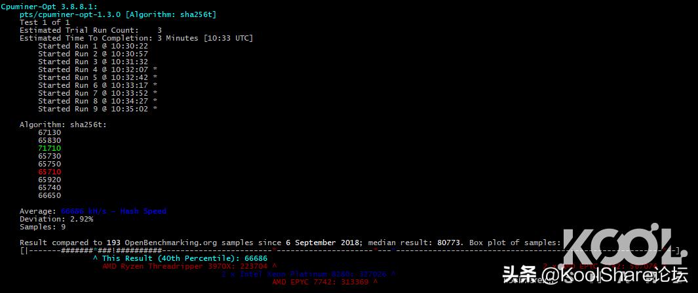This screenshot has width=698, height=293.
Task: Click 'Estimated Time To Completion' line
Action: [x=136, y=38]
